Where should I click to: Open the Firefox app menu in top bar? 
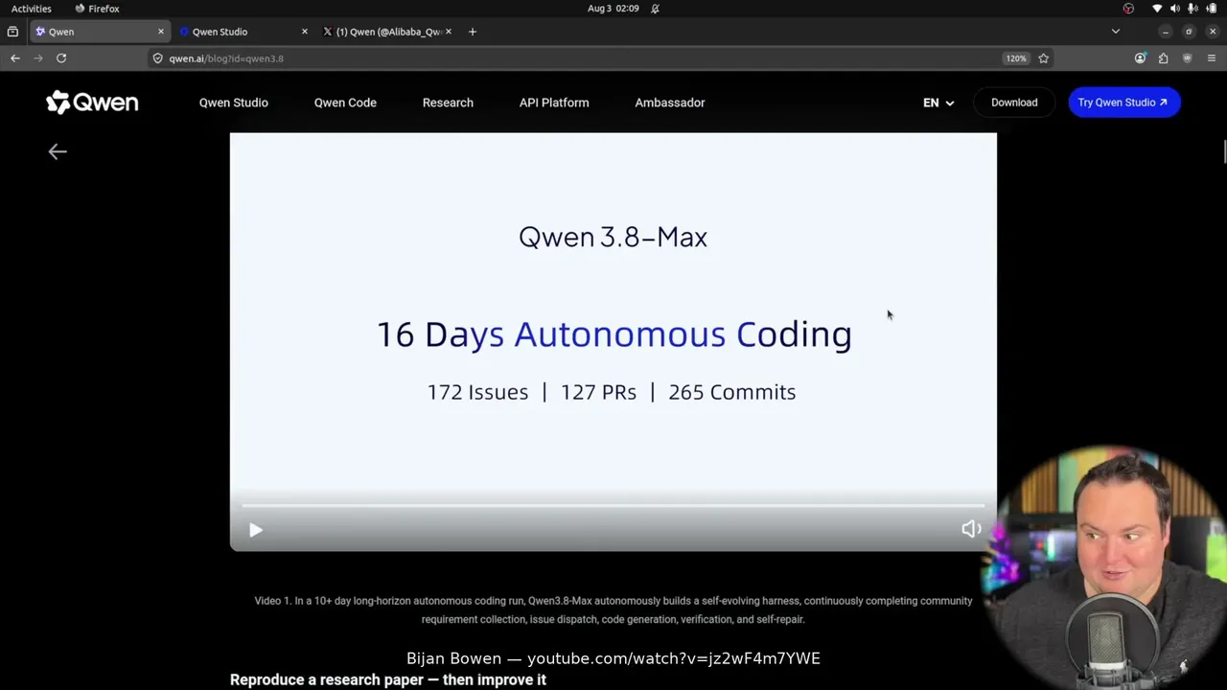[97, 9]
